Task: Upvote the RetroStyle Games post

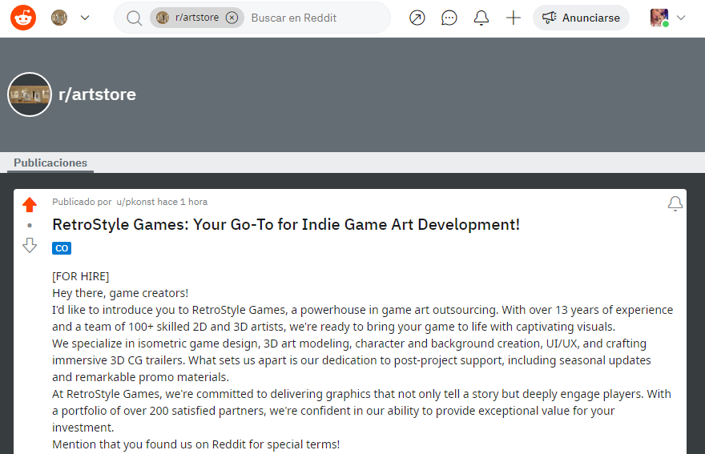Action: point(30,204)
